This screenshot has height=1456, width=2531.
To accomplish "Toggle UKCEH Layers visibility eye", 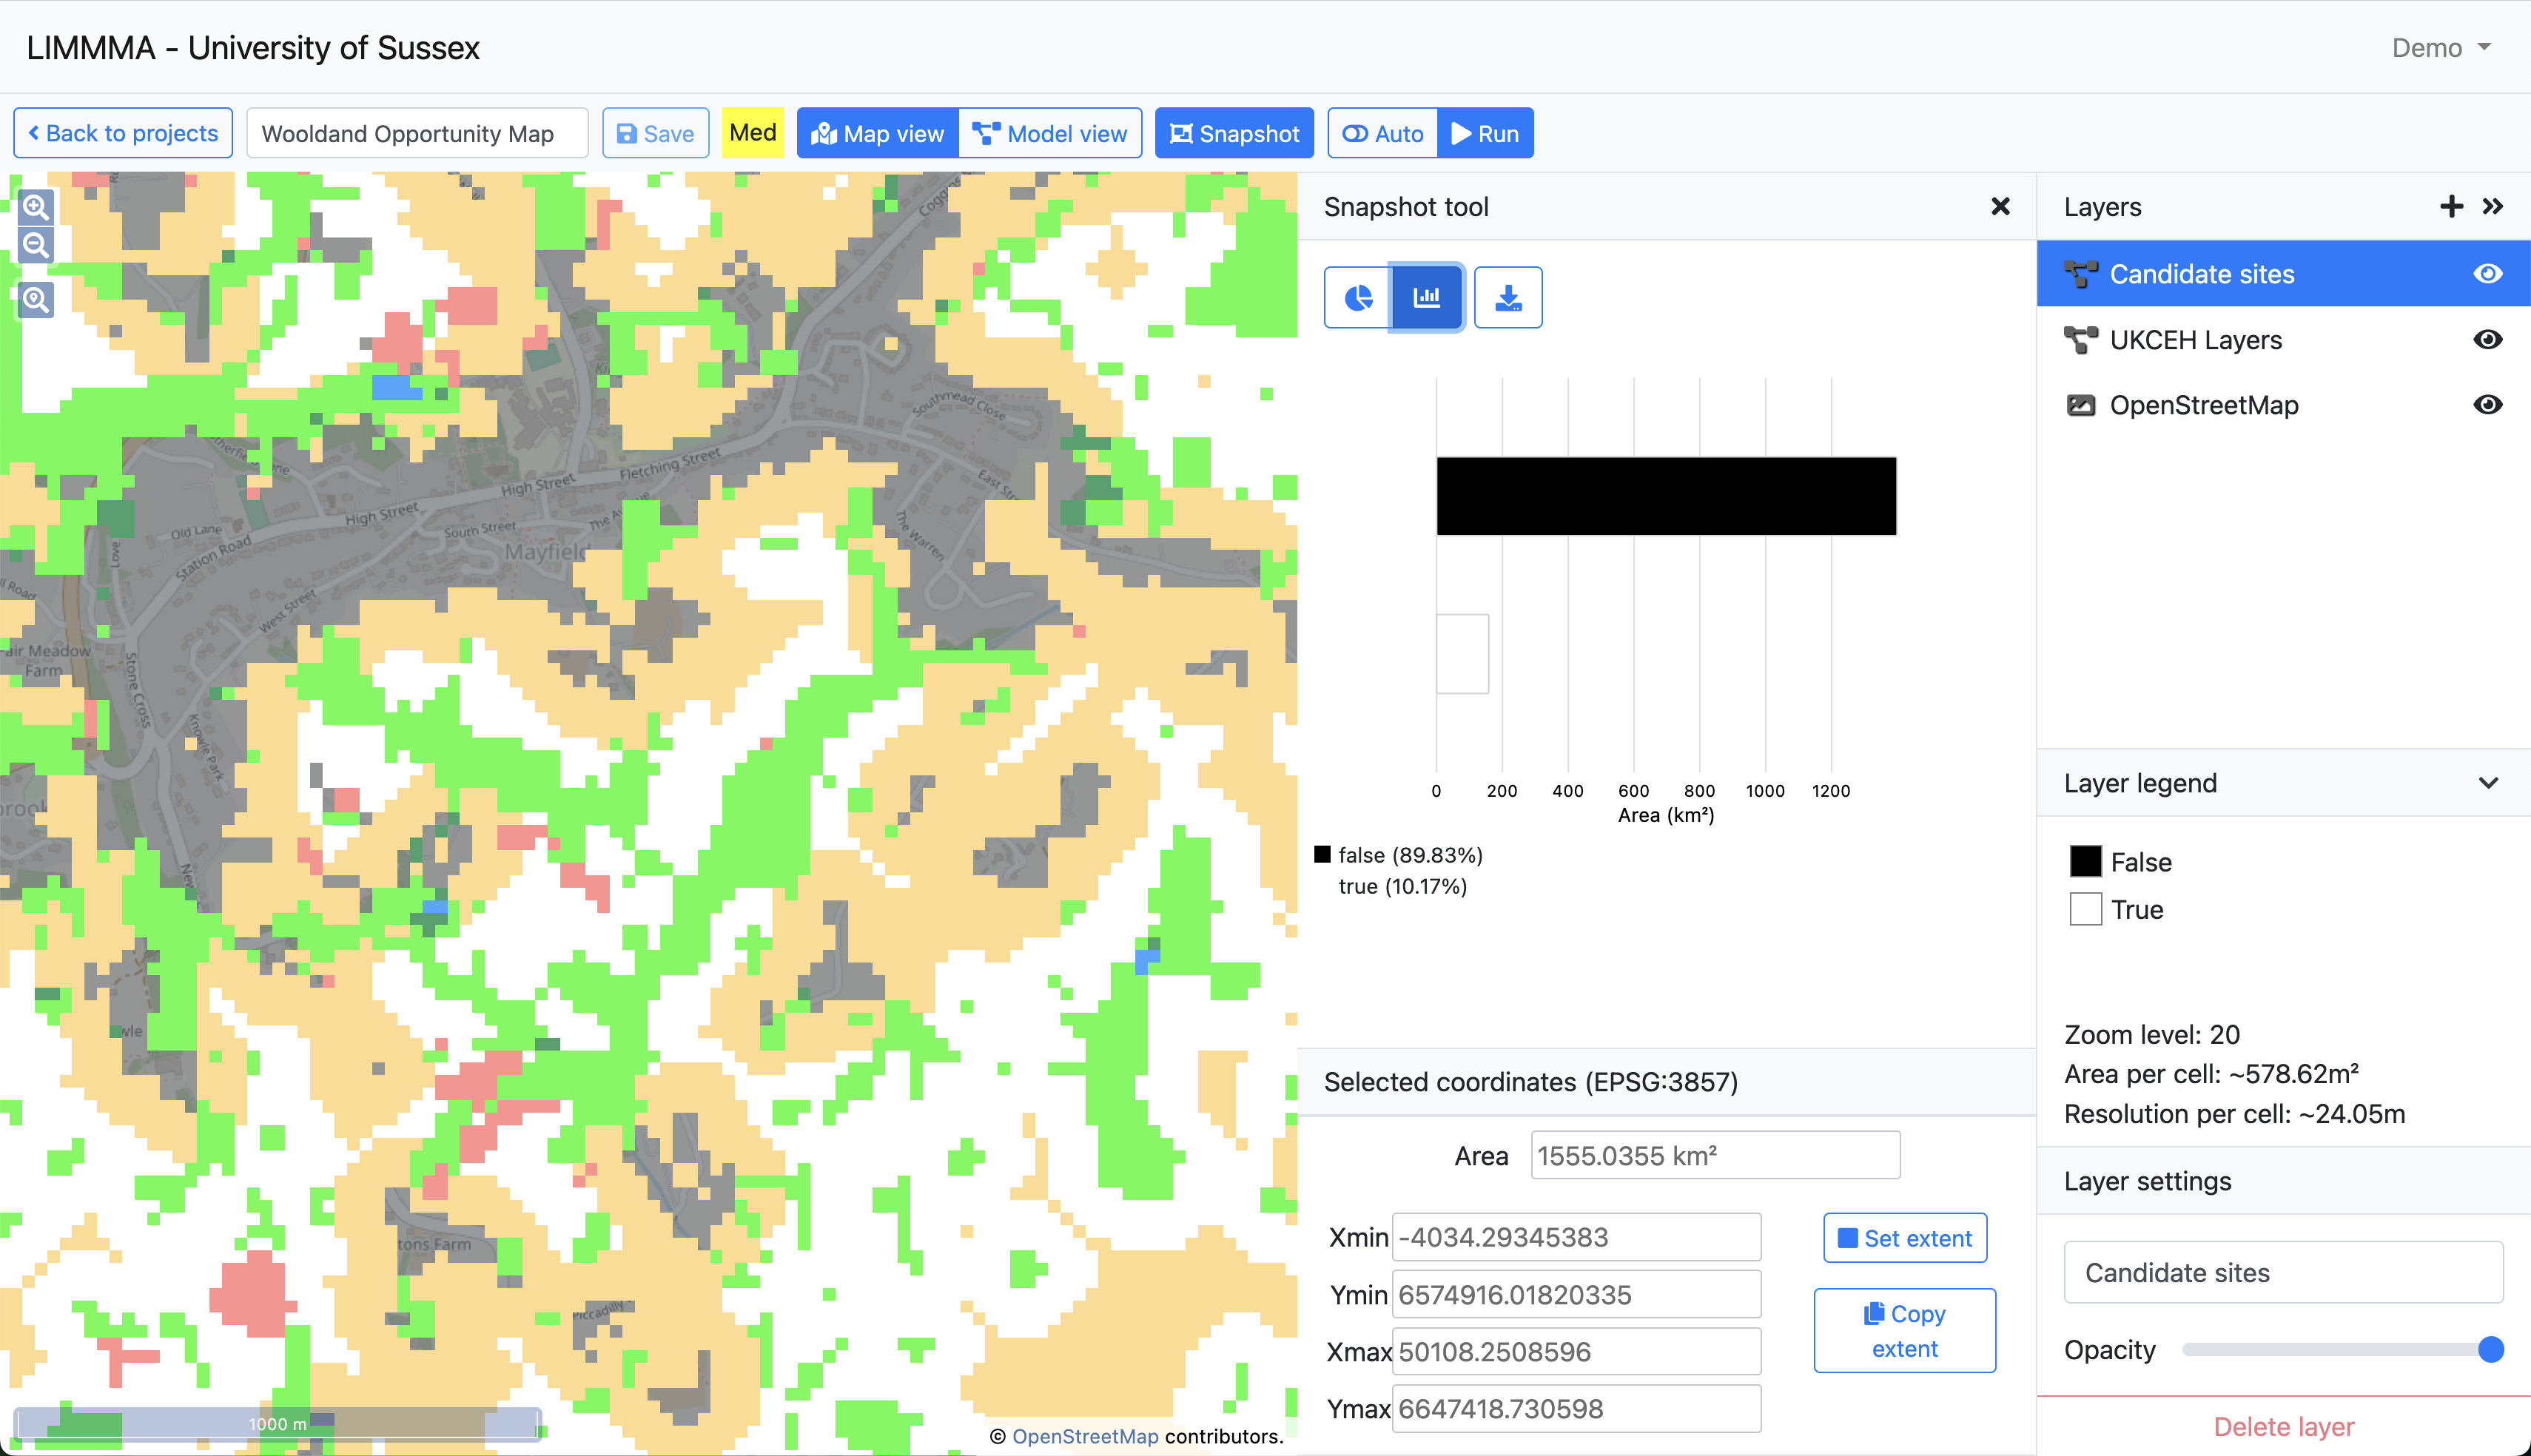I will tap(2487, 339).
